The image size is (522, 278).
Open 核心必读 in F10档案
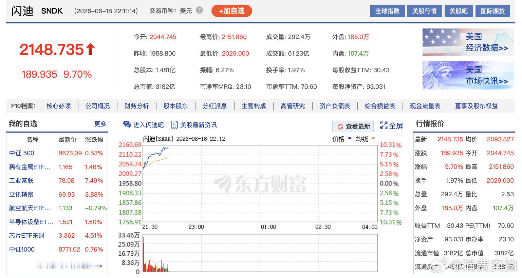59,106
